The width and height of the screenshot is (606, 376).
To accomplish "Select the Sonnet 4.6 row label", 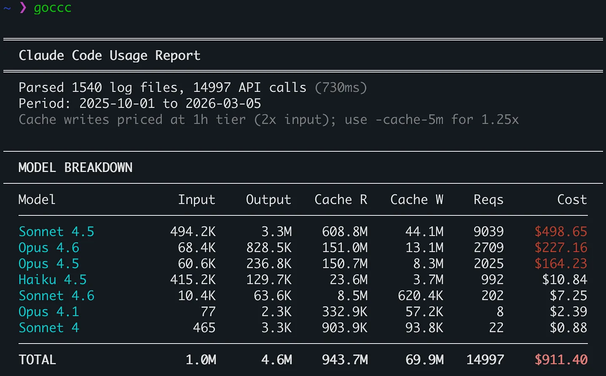I will (56, 295).
